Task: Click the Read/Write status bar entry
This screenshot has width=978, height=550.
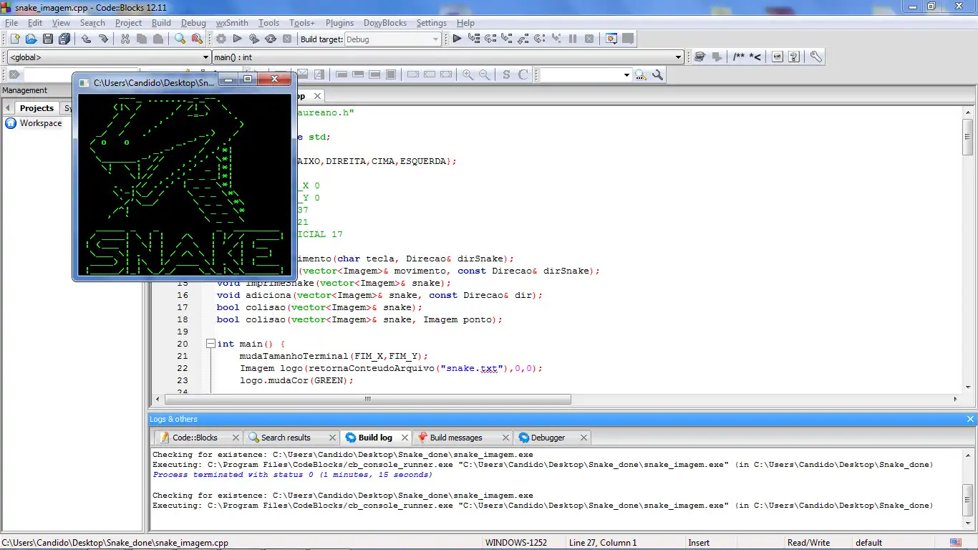Action: click(808, 543)
